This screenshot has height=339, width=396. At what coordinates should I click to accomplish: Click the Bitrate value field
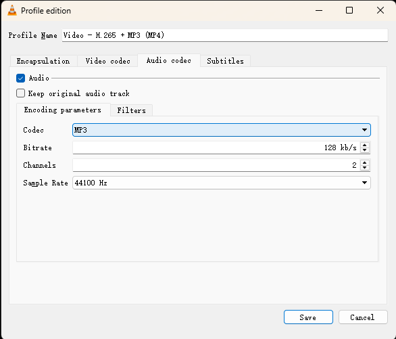coord(216,148)
